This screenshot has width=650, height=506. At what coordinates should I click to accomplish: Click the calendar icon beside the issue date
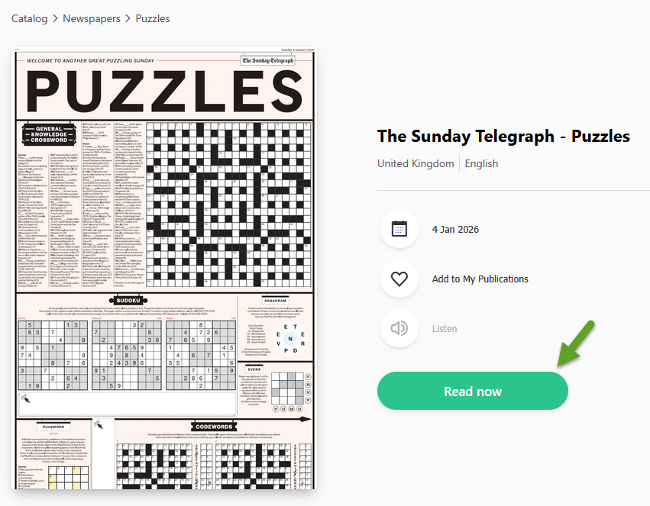(399, 229)
